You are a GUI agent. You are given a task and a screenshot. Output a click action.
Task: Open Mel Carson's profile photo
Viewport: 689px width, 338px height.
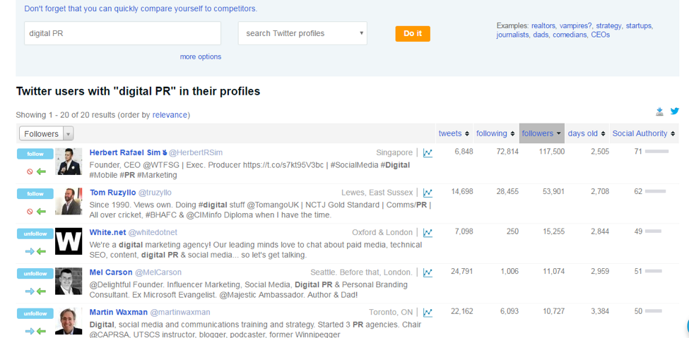tap(69, 282)
